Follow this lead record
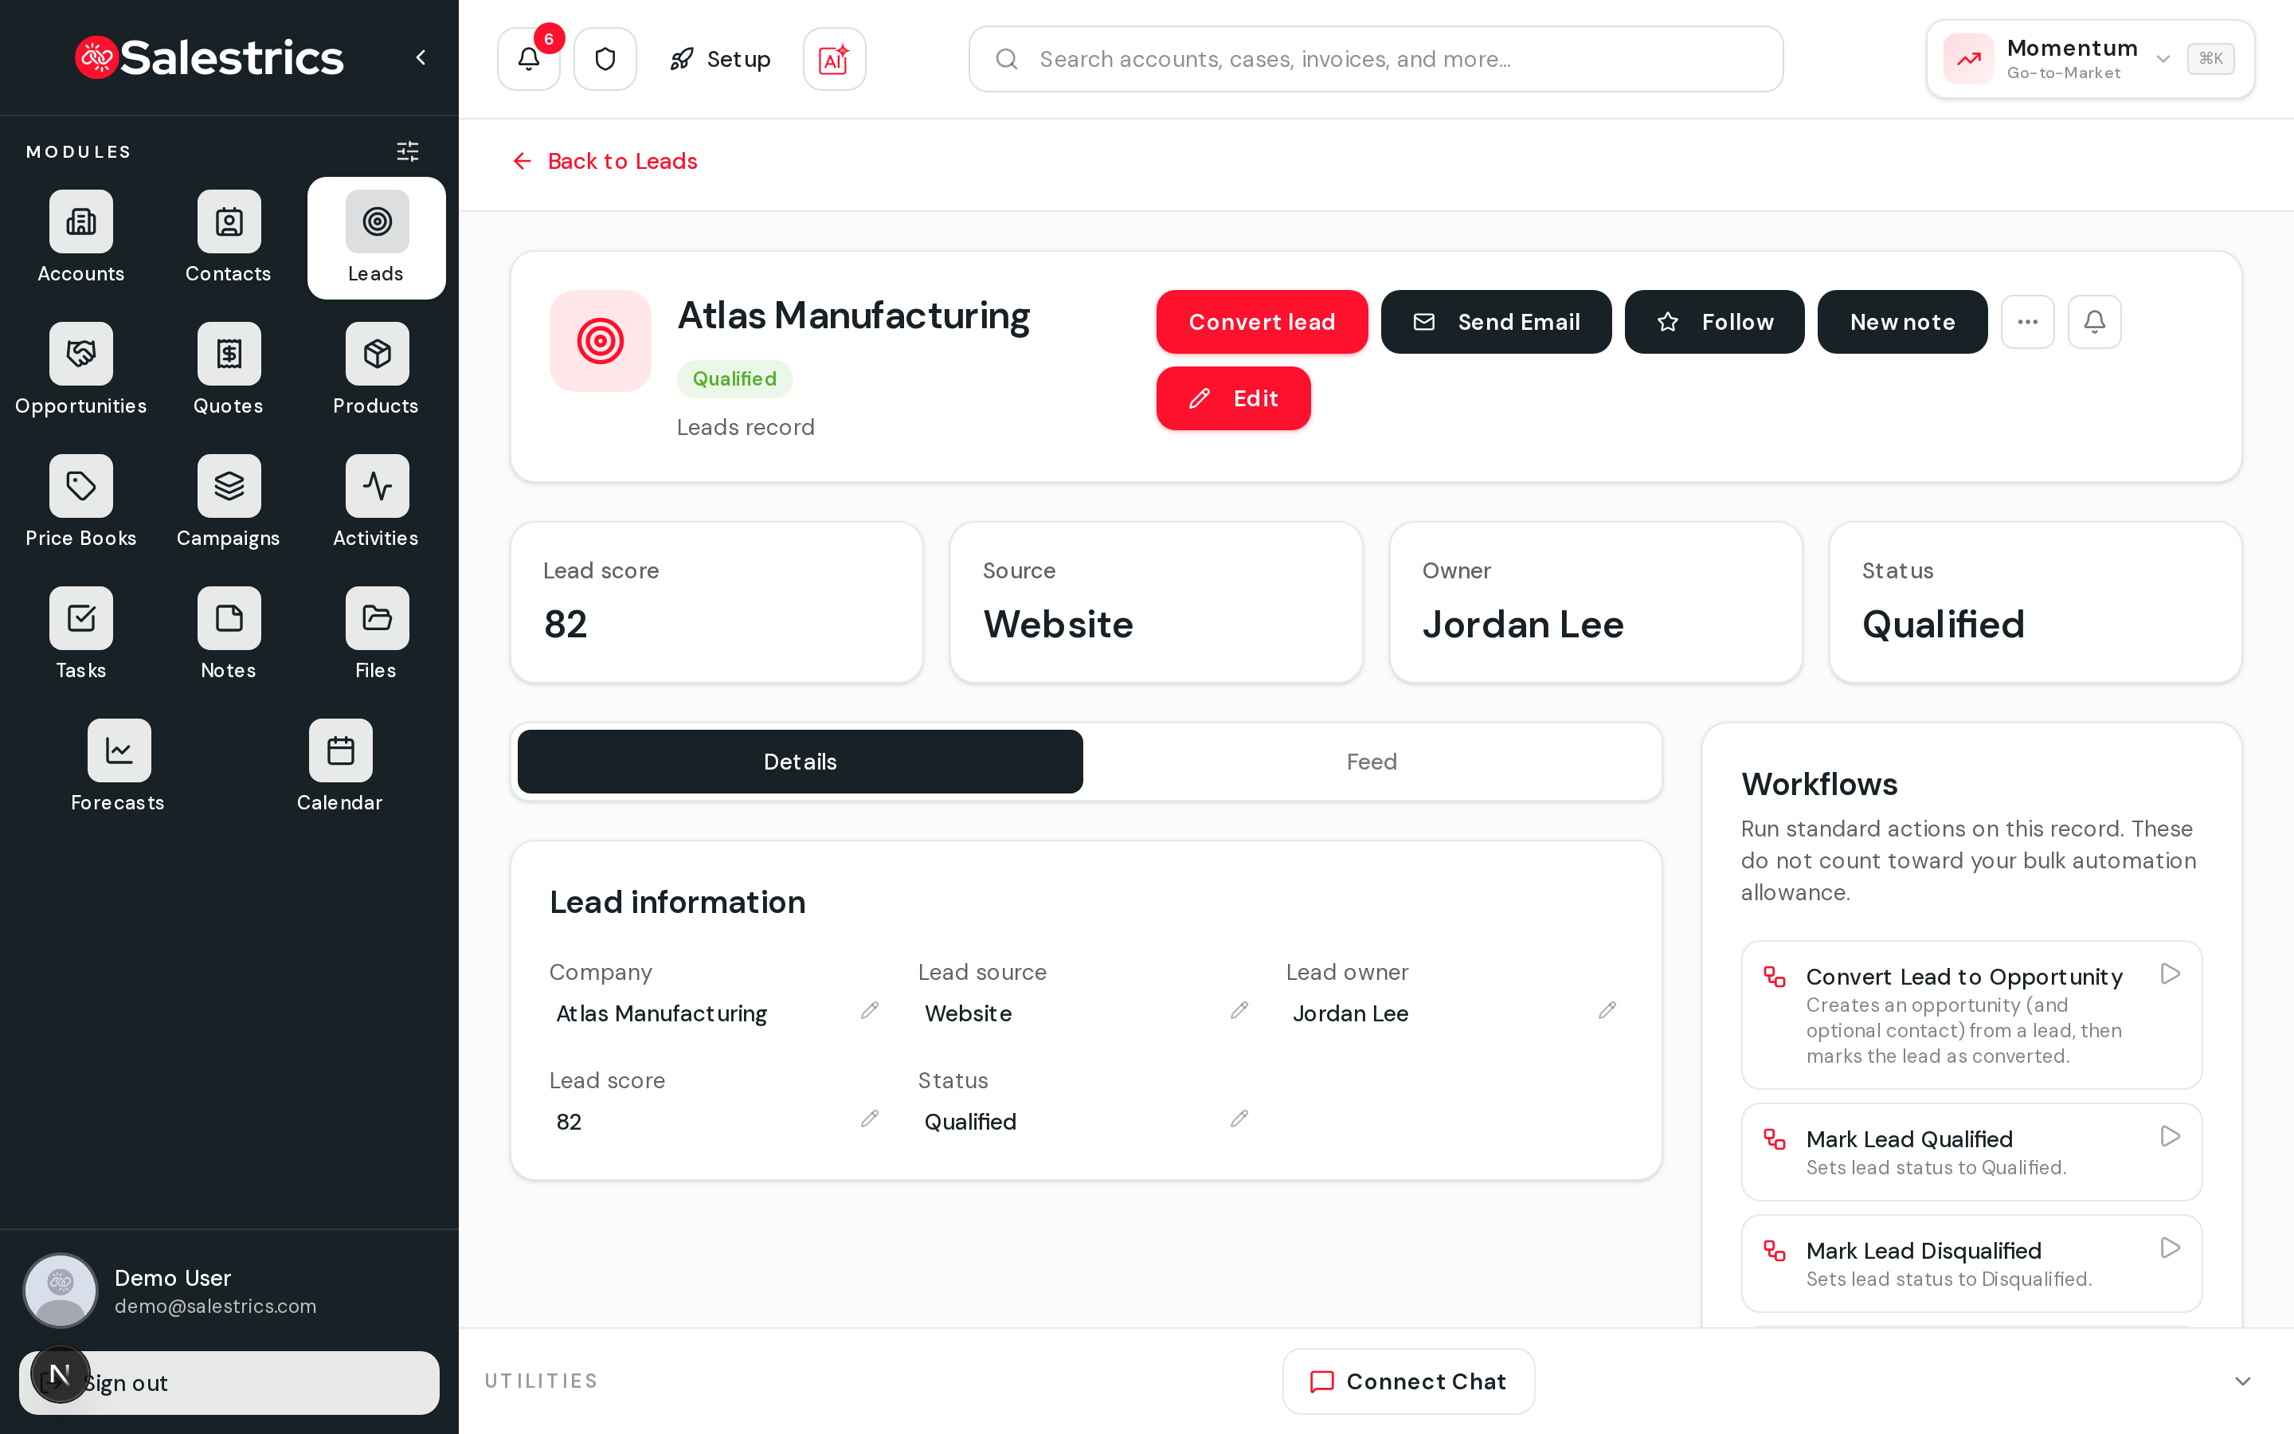Image resolution: width=2294 pixels, height=1434 pixels. pyautogui.click(x=1714, y=322)
